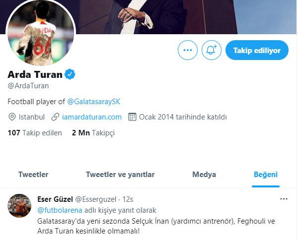Image resolution: width=298 pixels, height=240 pixels.
Task: Open Eser Güzel's avatar picture
Action: (x=19, y=205)
